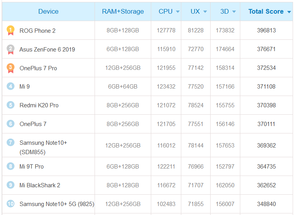Click UX score 78524
This screenshot has width=295, height=215.
click(x=196, y=105)
